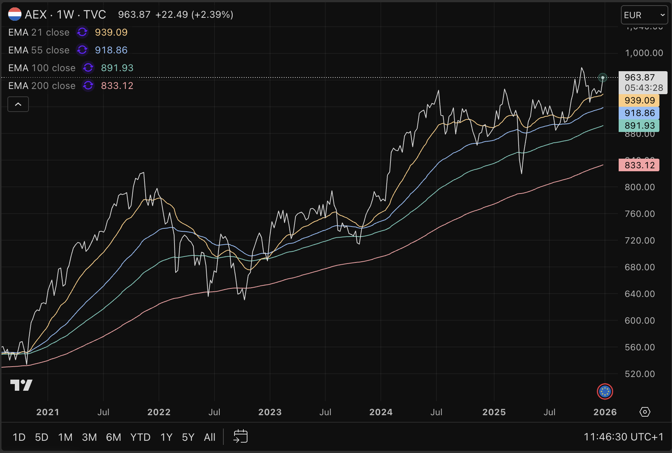Viewport: 672px width, 453px height.
Task: Click the EMA 55 refresh icon
Action: pos(82,50)
